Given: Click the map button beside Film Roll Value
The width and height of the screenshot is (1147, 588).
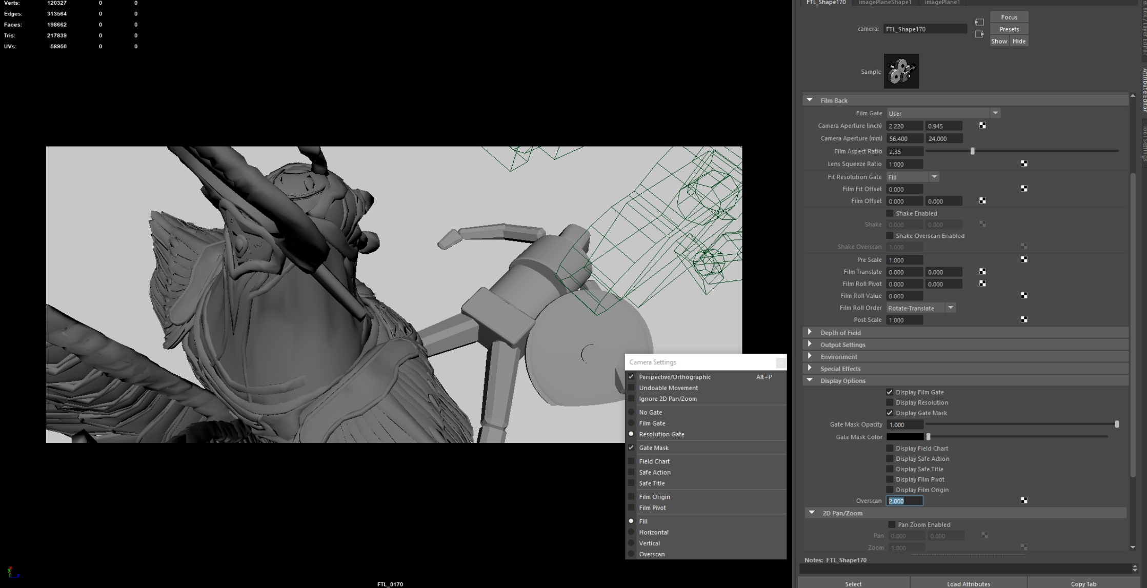Looking at the screenshot, I should click(1024, 295).
